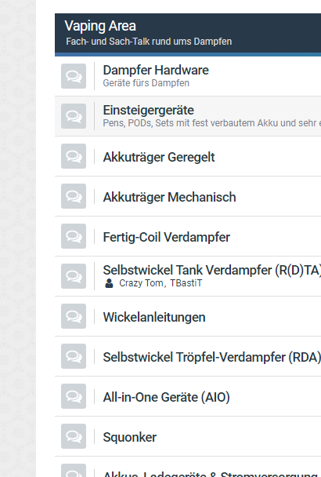Open the Dampfer Hardware forum

coord(156,71)
